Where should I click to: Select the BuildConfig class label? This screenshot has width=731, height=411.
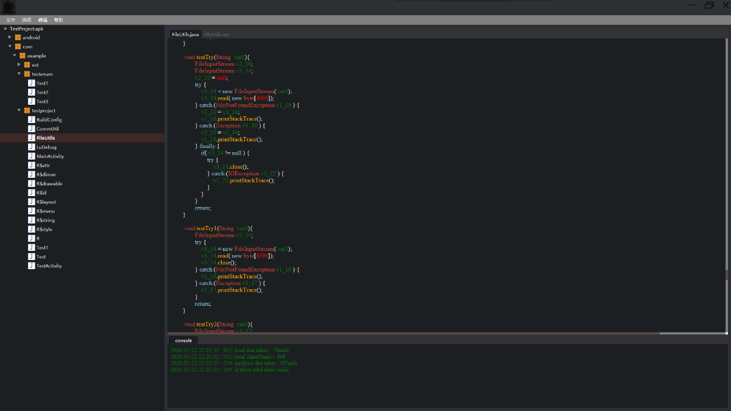(49, 119)
